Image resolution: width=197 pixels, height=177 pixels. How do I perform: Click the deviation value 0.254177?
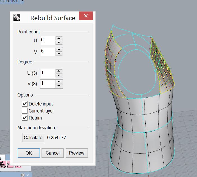click(x=56, y=137)
